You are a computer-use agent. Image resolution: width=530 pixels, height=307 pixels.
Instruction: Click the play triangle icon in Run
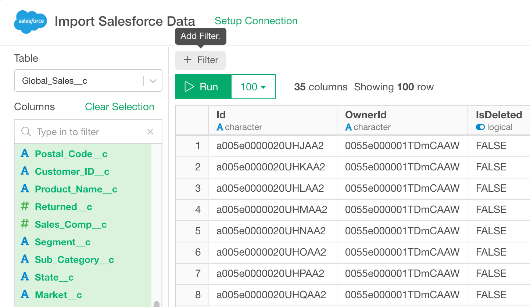tap(189, 87)
